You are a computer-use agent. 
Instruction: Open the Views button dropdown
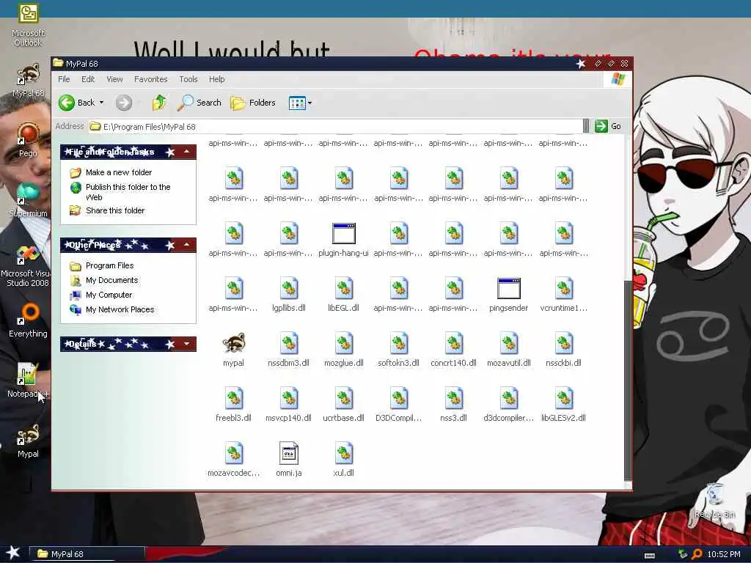coord(310,103)
